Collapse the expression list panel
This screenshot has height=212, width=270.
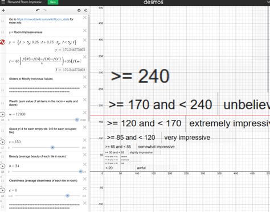85,10
